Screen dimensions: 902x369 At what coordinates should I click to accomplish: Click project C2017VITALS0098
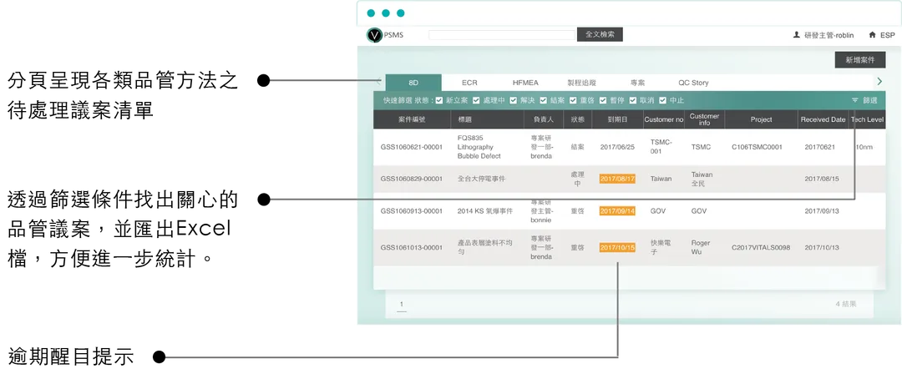(761, 248)
